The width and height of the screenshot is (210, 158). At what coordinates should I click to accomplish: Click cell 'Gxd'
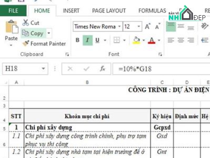162,139
